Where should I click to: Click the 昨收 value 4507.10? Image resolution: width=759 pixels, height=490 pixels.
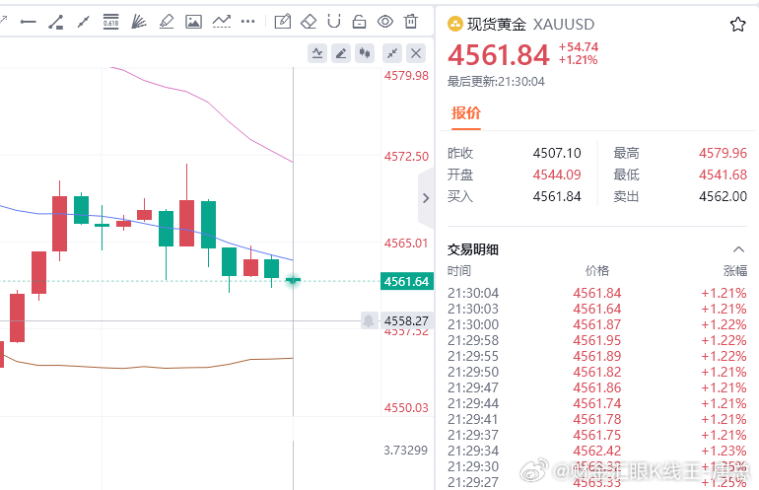click(x=557, y=153)
